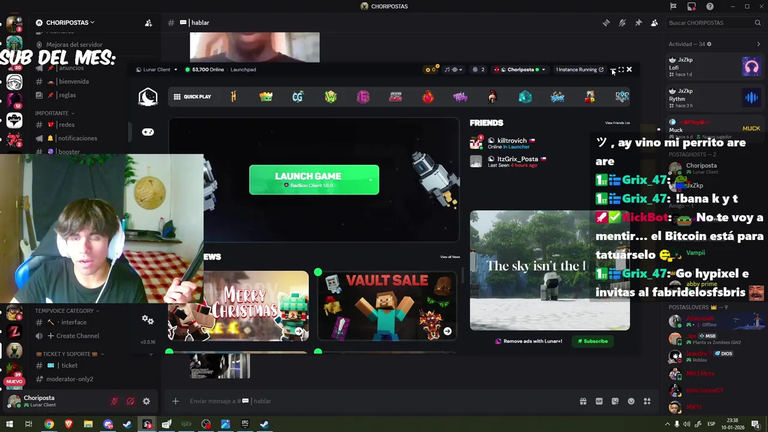Select the CG server icon in the Quick Play bar
Viewport: 768px width, 432px height.
coord(298,97)
